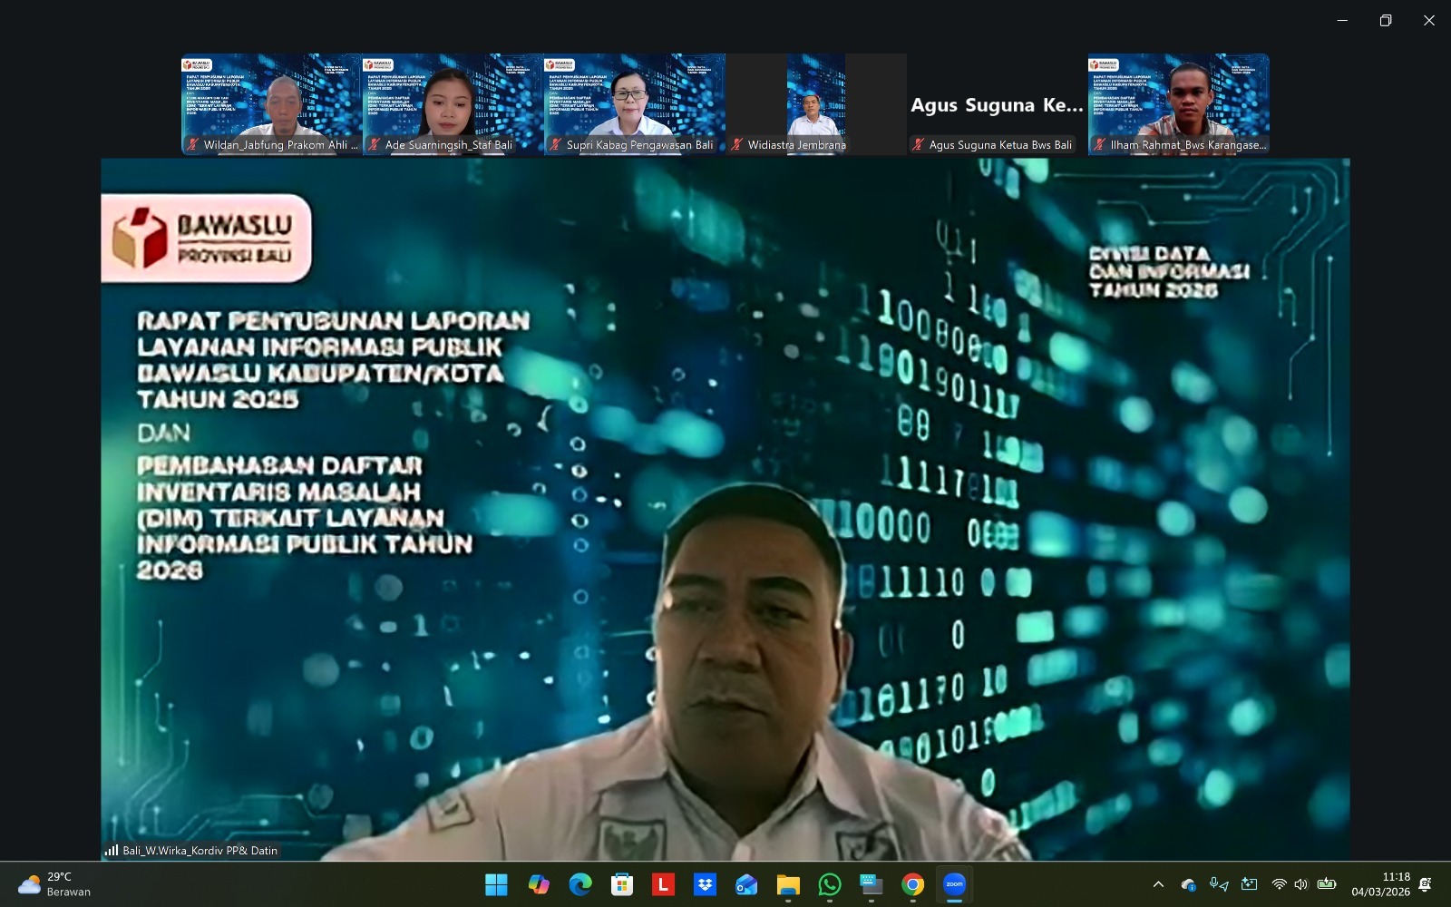
Task: Expand hidden icons in the system tray
Action: pos(1158,884)
